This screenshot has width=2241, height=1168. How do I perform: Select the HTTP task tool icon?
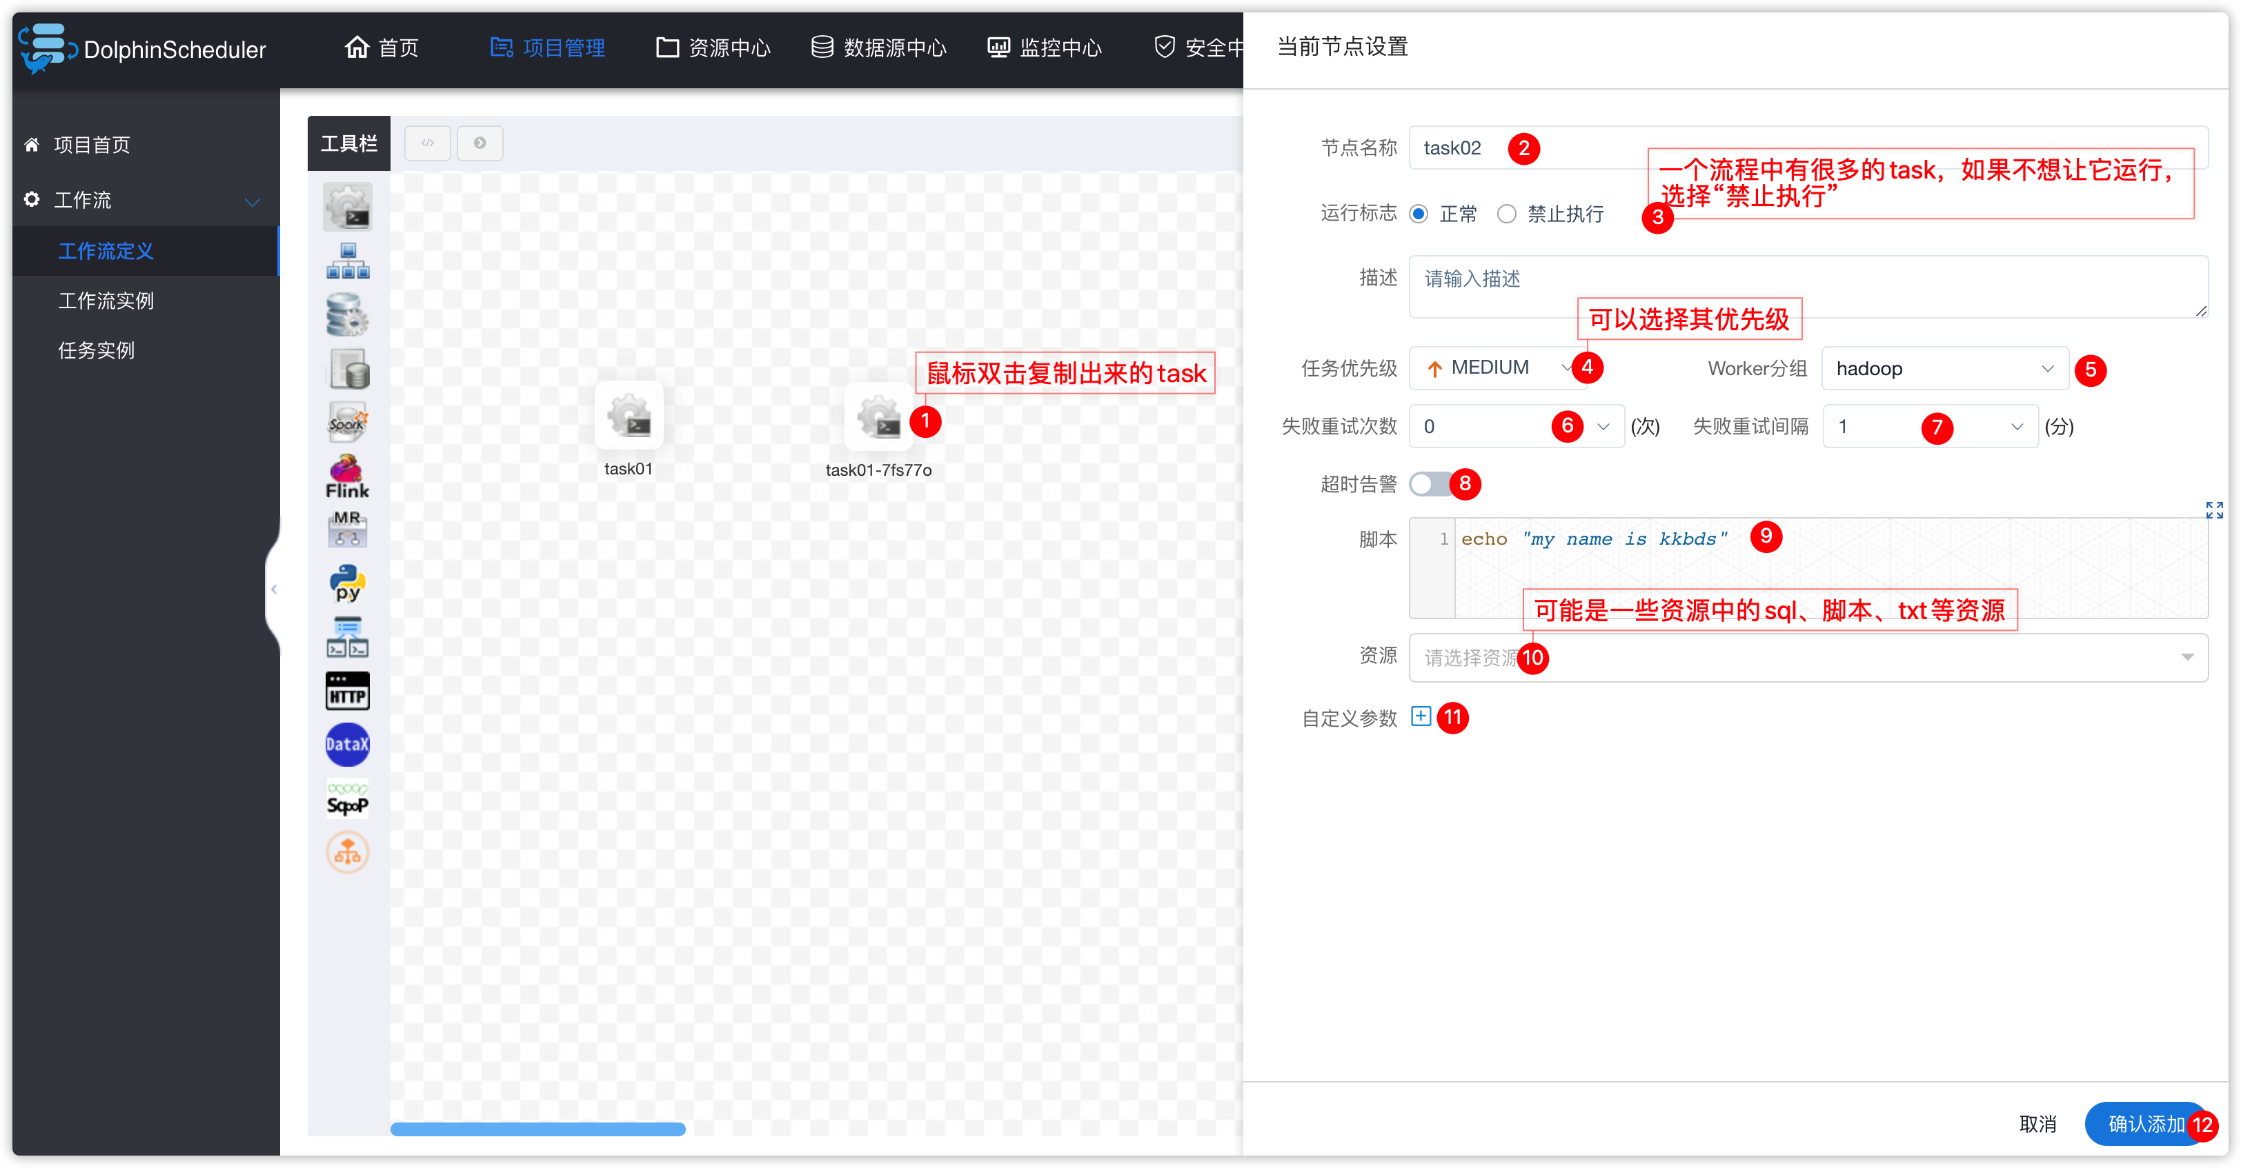(x=347, y=691)
